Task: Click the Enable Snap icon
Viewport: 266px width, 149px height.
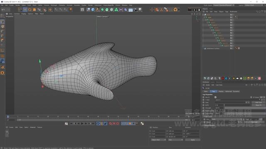Action: (x=2, y=67)
